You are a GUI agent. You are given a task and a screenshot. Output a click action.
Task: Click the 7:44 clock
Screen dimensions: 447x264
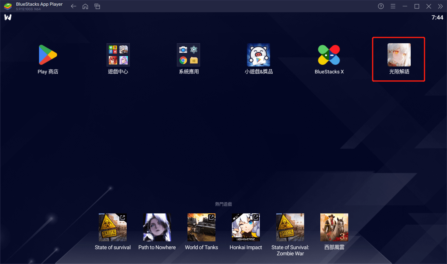(437, 18)
